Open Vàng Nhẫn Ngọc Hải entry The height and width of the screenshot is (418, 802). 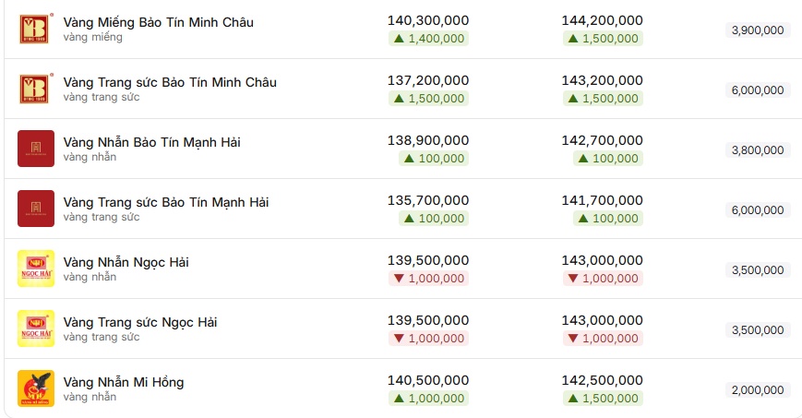(x=126, y=262)
